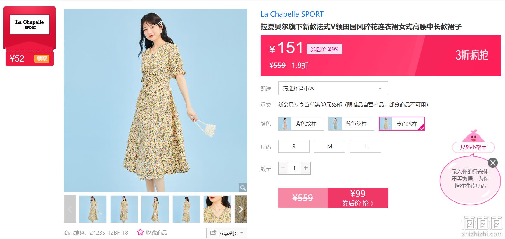Open the 请选择省市区 delivery dropdown
The height and width of the screenshot is (239, 505).
tap(333, 88)
